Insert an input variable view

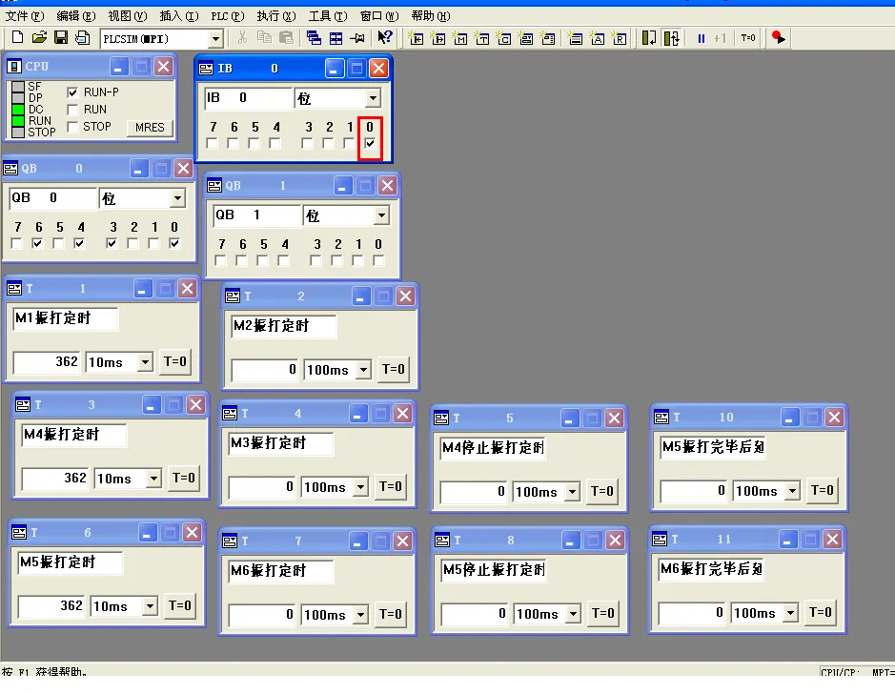[x=417, y=38]
